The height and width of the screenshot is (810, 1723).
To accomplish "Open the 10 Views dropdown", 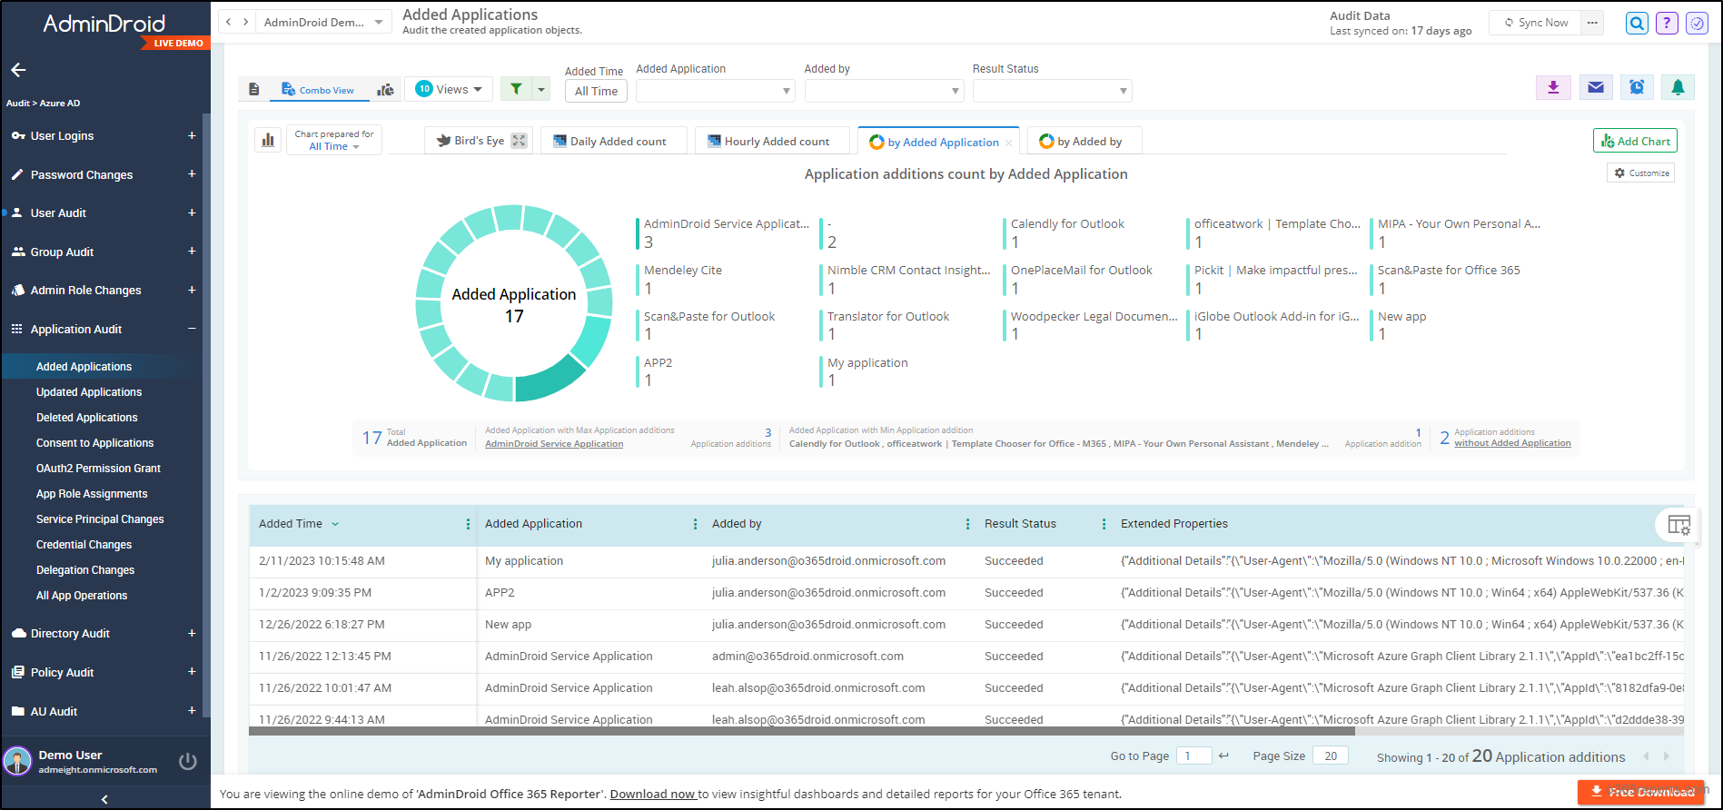I will [449, 89].
